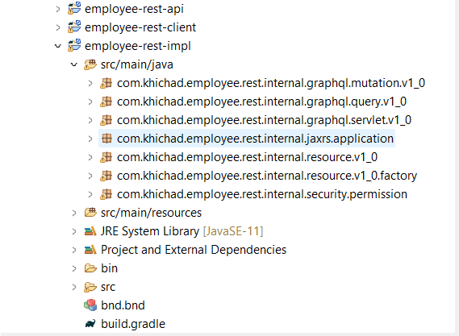Select the graphql.query.v1_0 package

click(x=261, y=102)
